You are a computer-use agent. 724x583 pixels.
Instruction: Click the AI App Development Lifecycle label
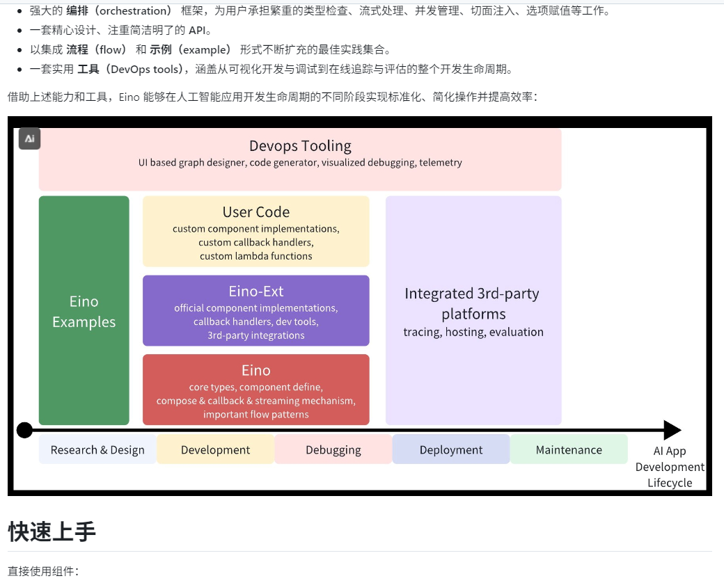669,466
